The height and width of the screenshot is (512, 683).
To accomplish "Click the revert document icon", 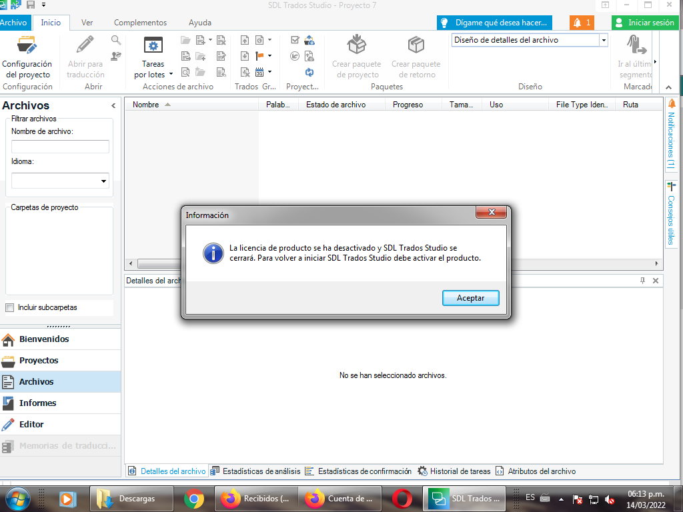I will (x=221, y=72).
